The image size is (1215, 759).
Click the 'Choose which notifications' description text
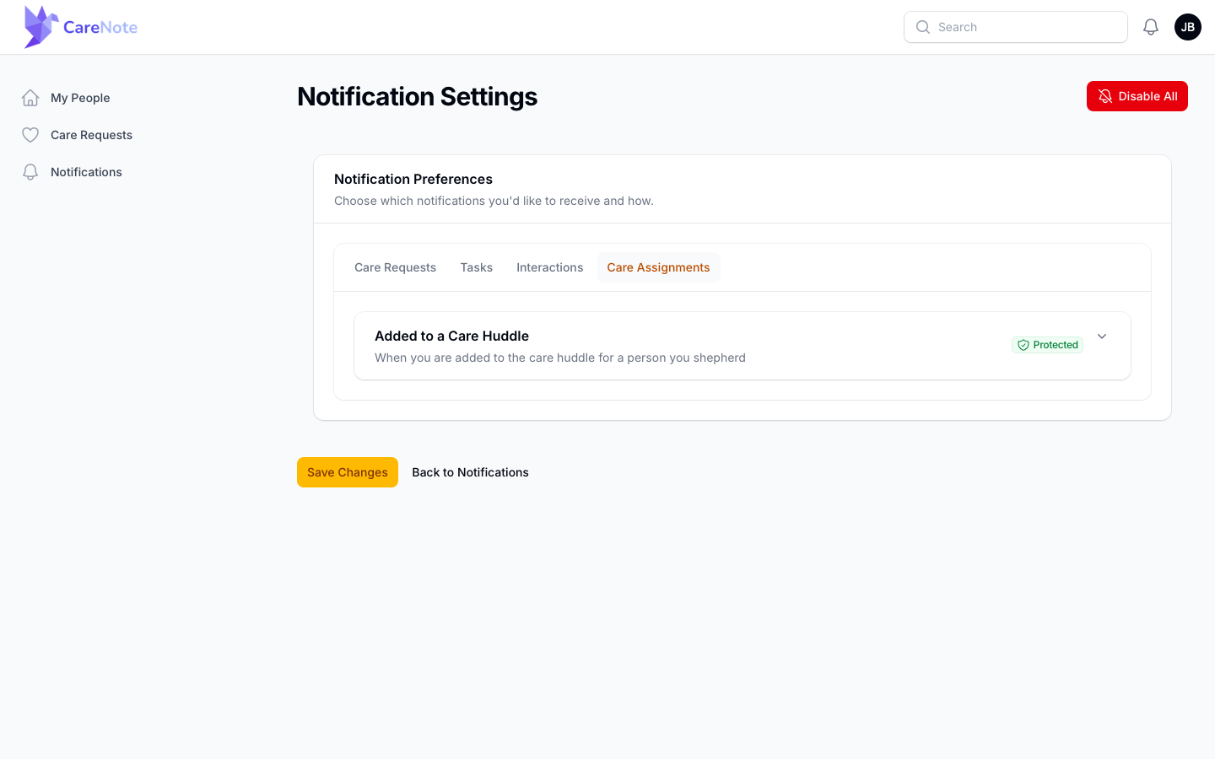494,201
